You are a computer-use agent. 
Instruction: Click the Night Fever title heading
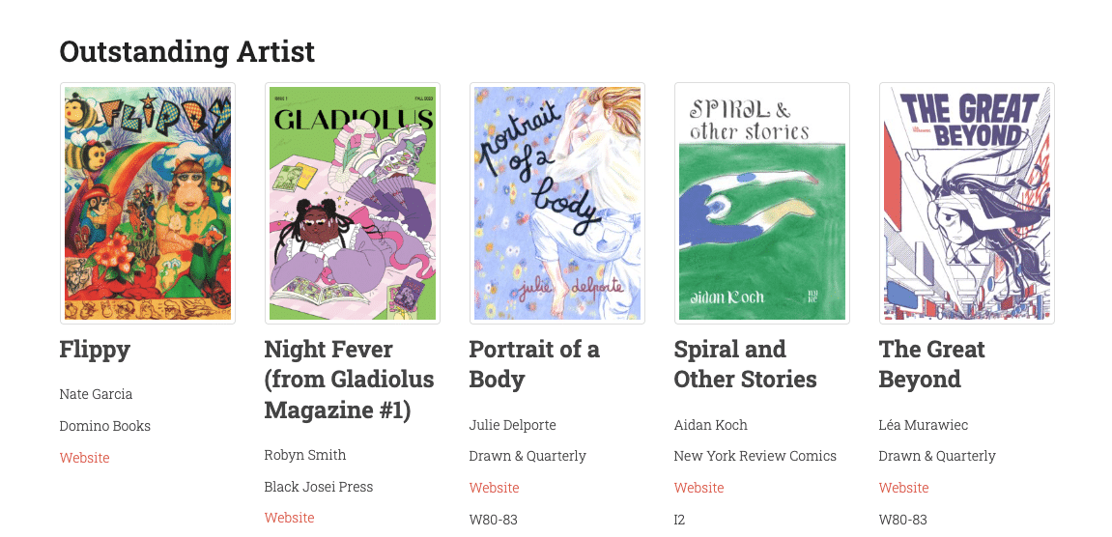tap(349, 380)
